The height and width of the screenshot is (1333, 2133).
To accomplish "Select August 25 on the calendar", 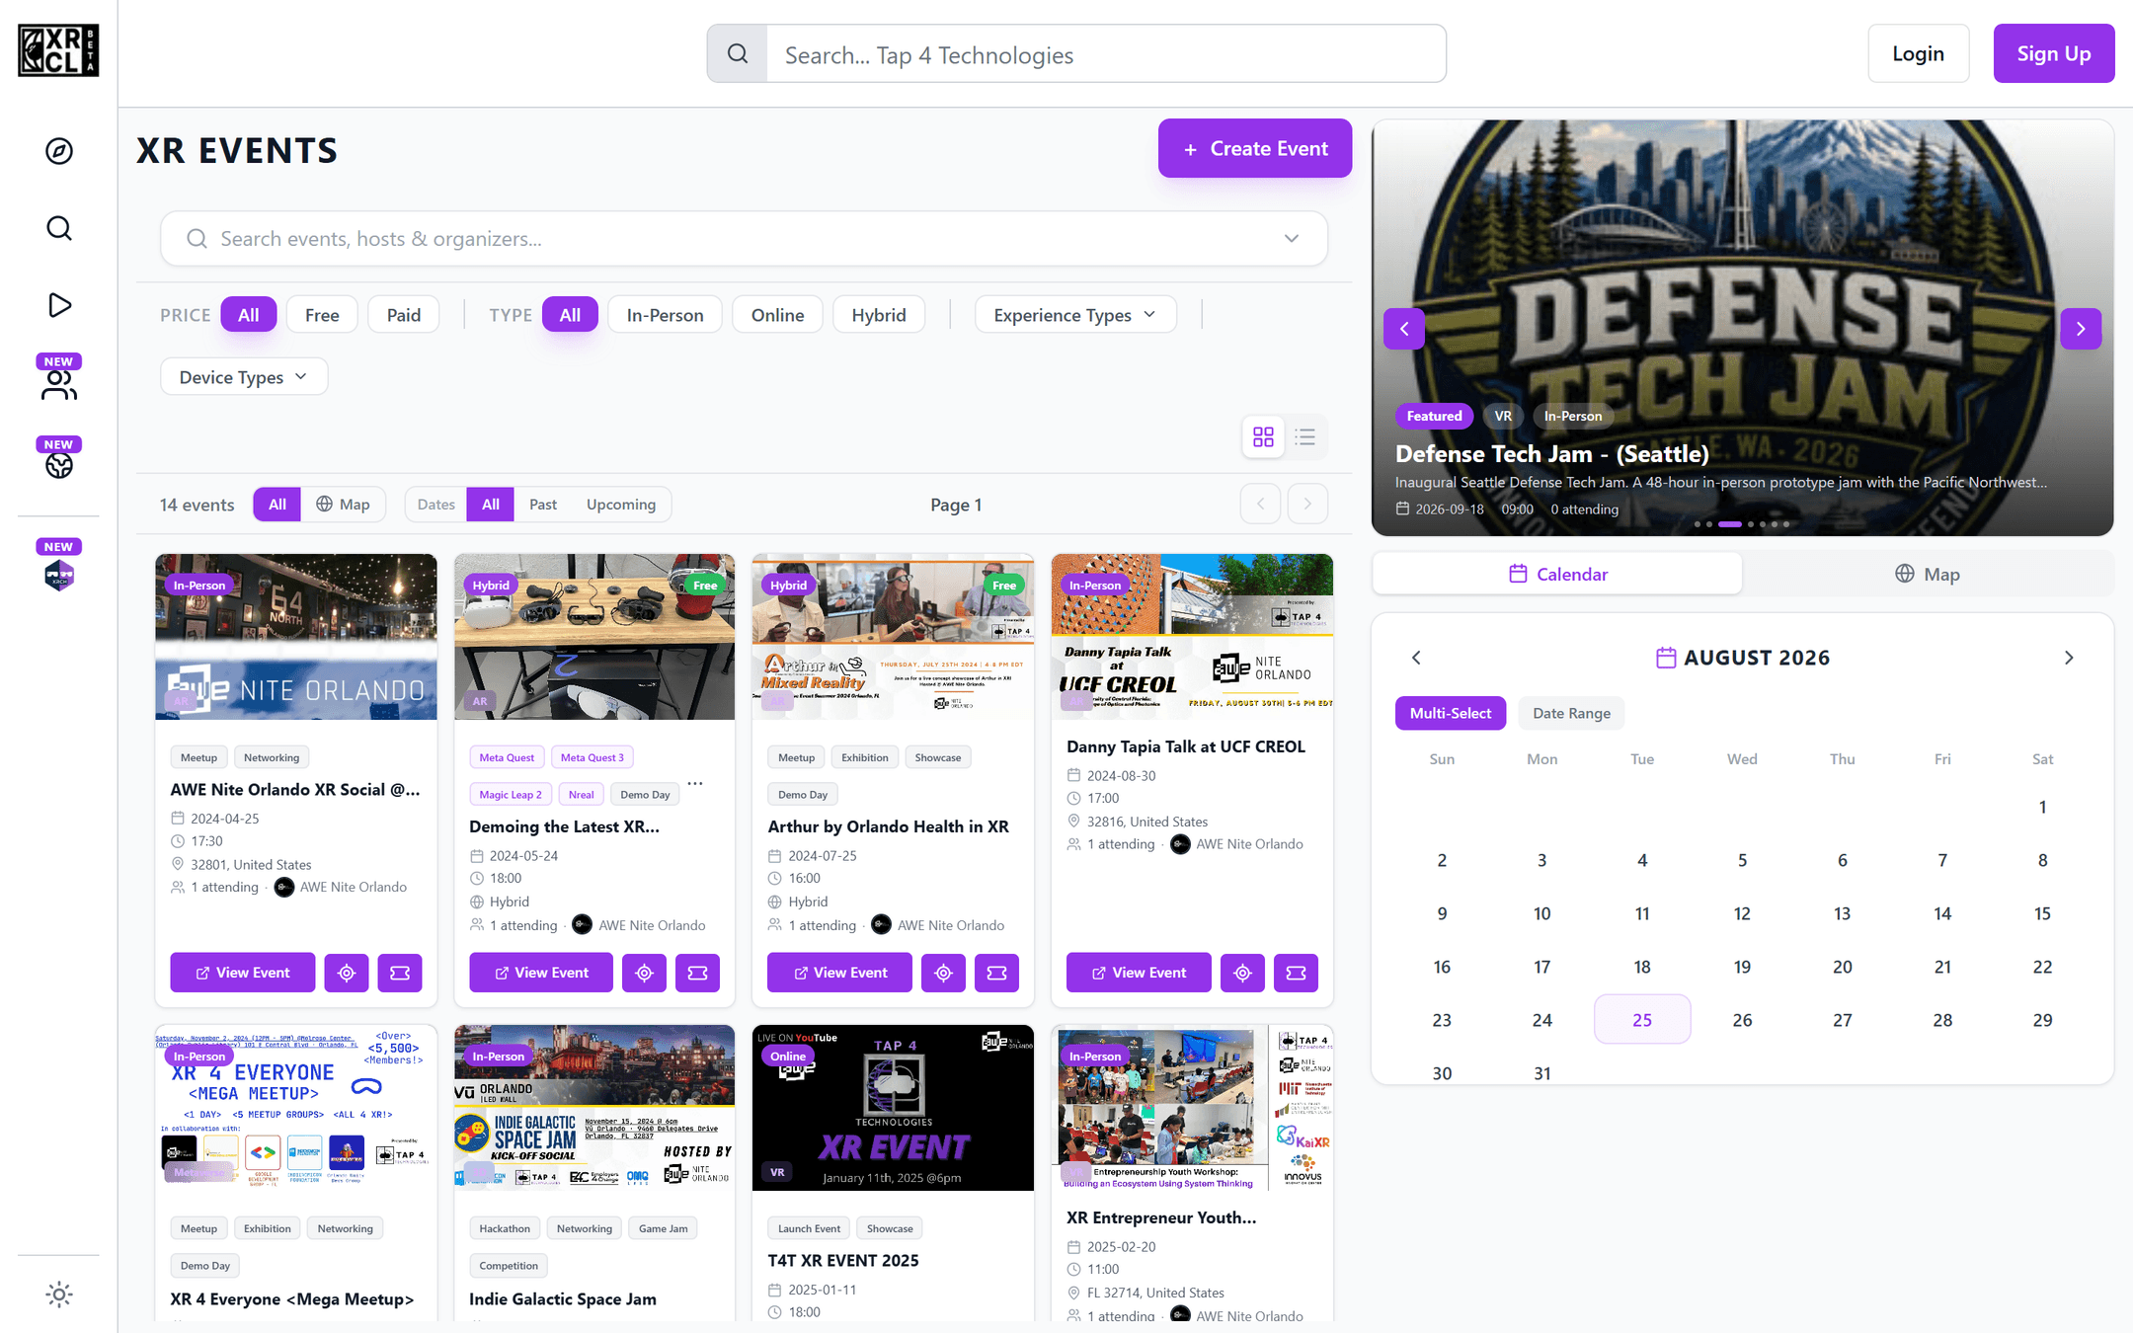I will click(x=1642, y=1020).
